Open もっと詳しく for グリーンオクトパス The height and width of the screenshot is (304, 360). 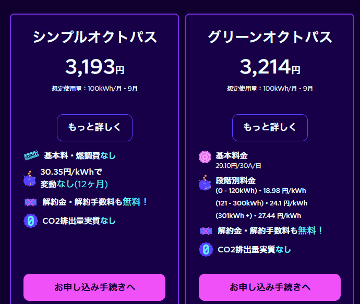pyautogui.click(x=270, y=127)
